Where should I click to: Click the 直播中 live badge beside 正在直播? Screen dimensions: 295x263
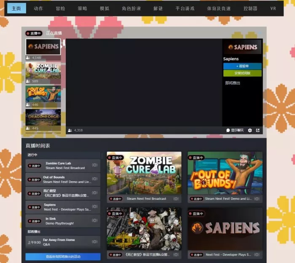pos(34,33)
